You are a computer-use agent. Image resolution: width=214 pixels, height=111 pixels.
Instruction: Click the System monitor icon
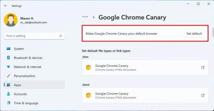[x=9, y=49]
